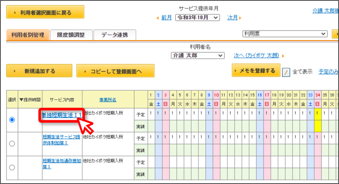Click the orange arrow beside 前月

coord(157,18)
